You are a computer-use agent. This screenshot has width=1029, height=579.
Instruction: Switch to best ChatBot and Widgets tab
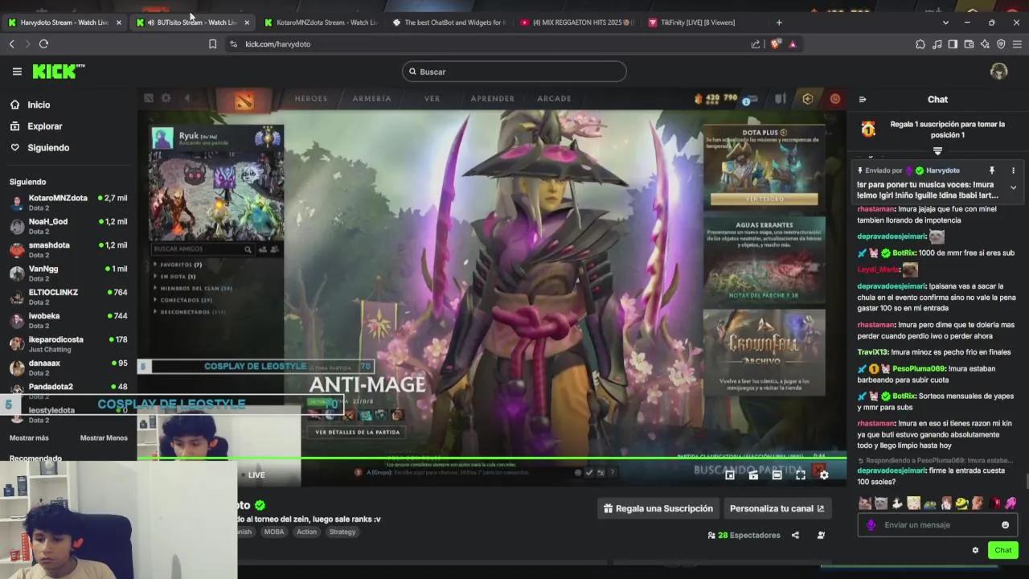coord(450,23)
